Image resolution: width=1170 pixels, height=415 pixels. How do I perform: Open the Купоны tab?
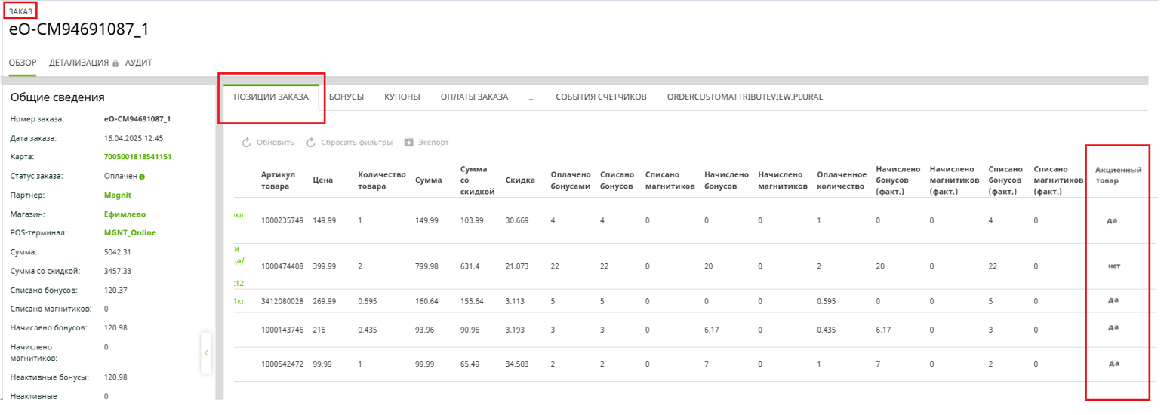[402, 97]
